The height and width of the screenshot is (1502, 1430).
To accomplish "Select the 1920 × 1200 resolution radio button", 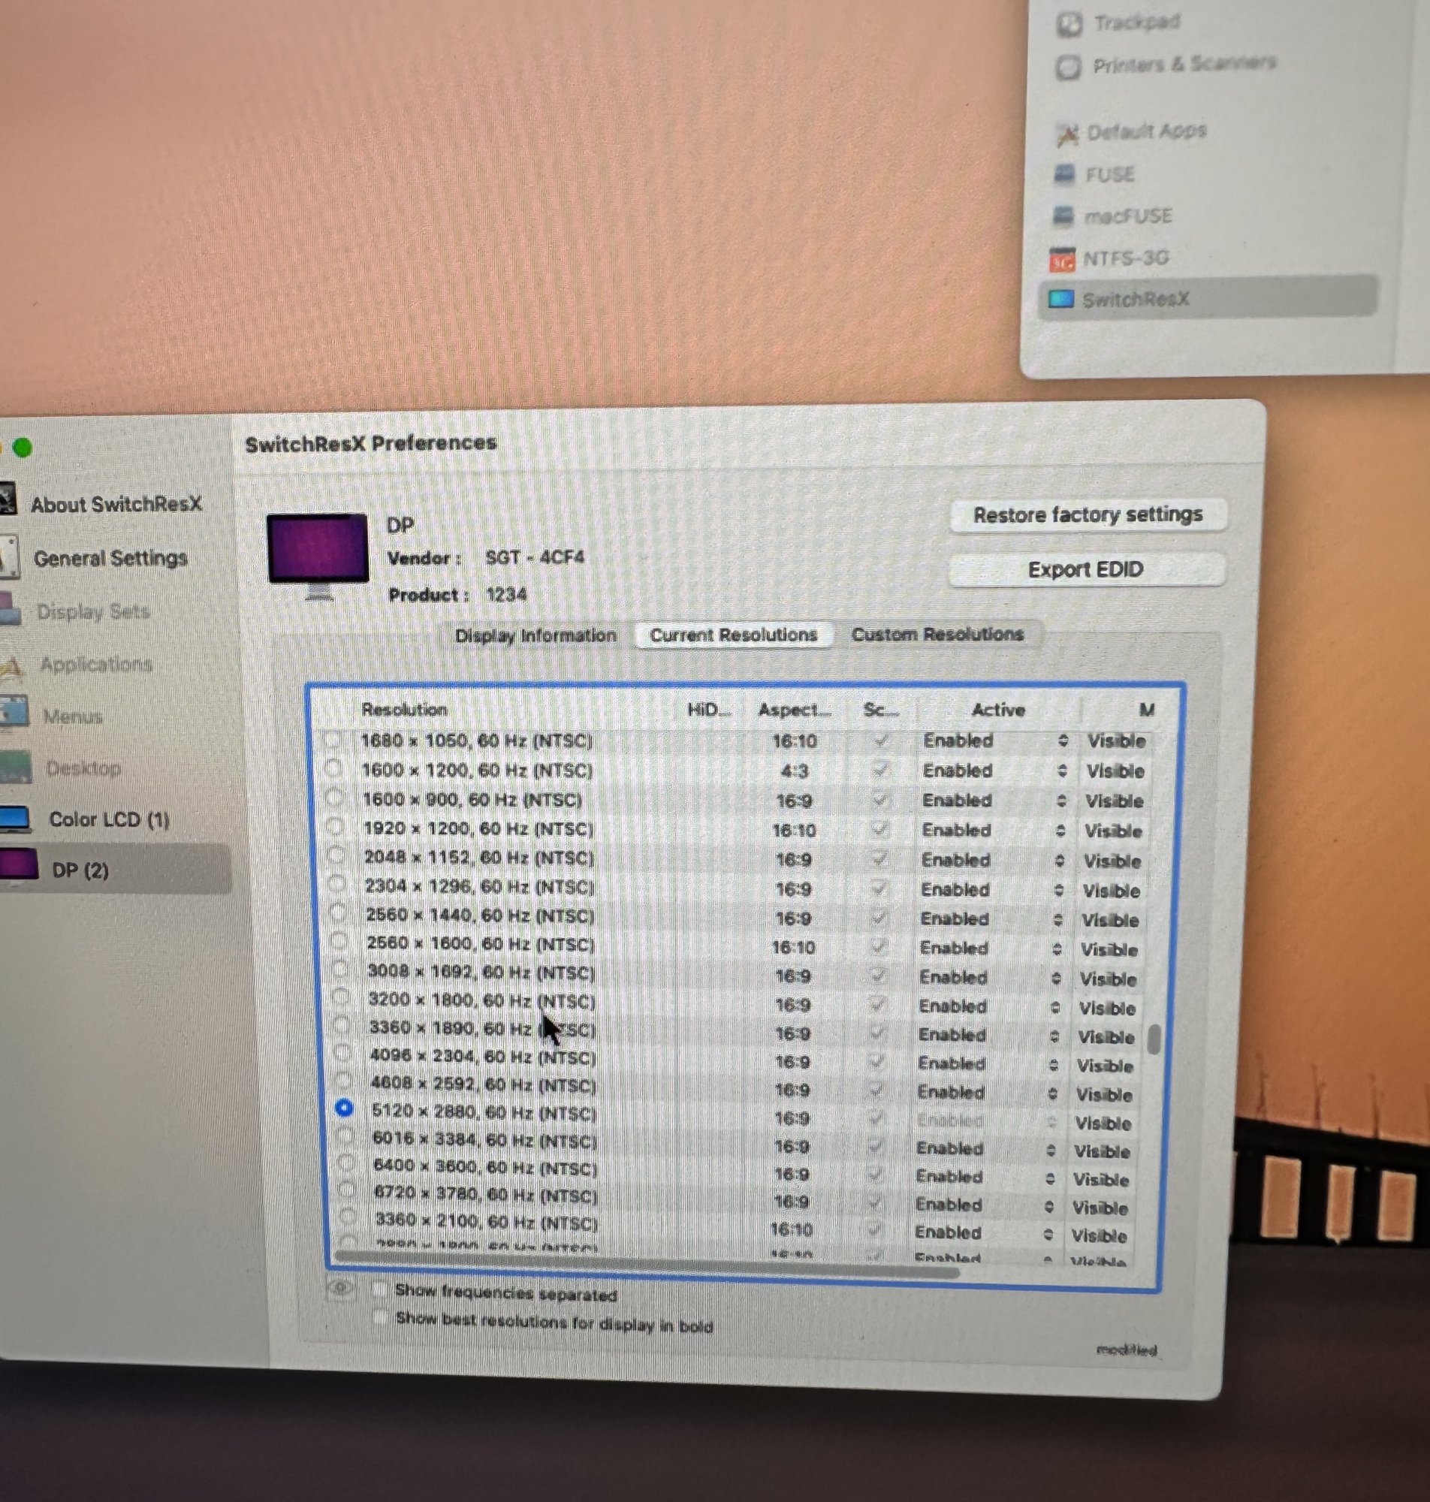I will pos(335,827).
